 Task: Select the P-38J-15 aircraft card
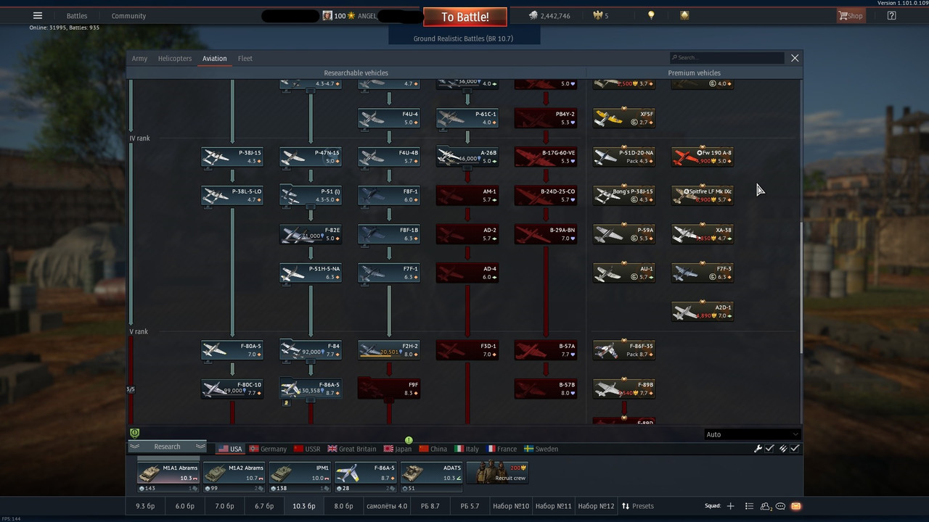tap(232, 157)
